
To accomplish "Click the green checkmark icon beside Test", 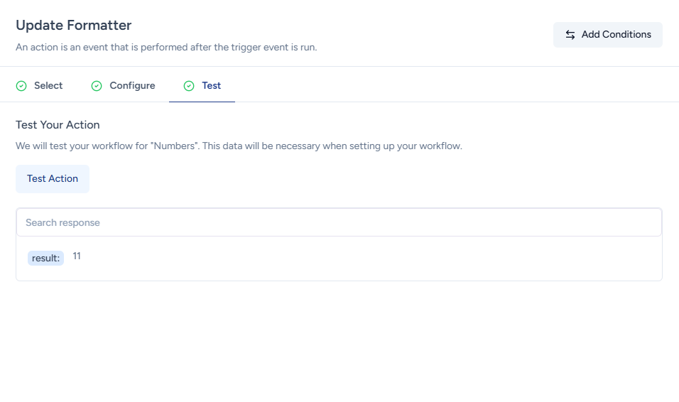I will coord(189,86).
